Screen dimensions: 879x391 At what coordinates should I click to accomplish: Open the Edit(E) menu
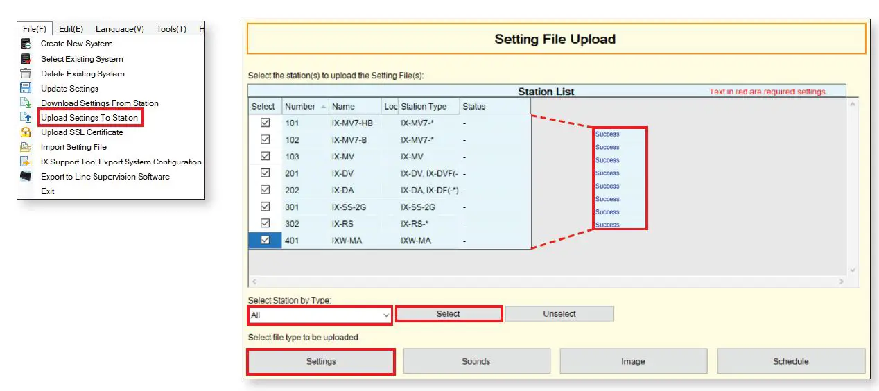point(71,29)
